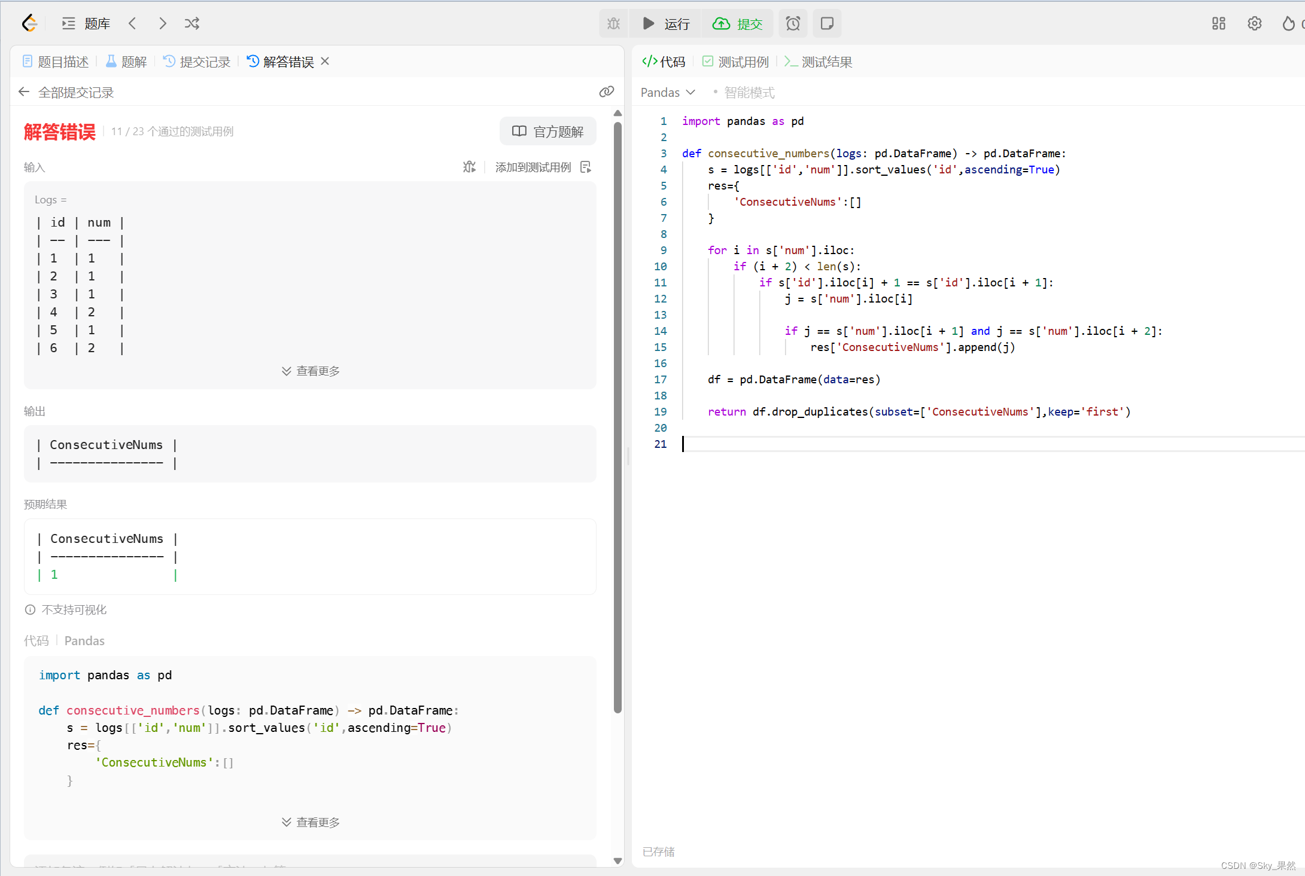The height and width of the screenshot is (876, 1305).
Task: Click the add-testcase icon after 添加到测试用例
Action: click(x=586, y=167)
